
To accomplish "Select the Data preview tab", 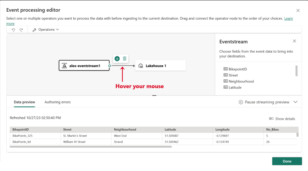I will (x=24, y=102).
